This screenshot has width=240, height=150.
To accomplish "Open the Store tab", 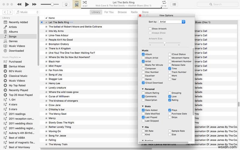I will tap(145, 12).
